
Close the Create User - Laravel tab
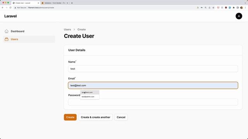[x=38, y=3]
